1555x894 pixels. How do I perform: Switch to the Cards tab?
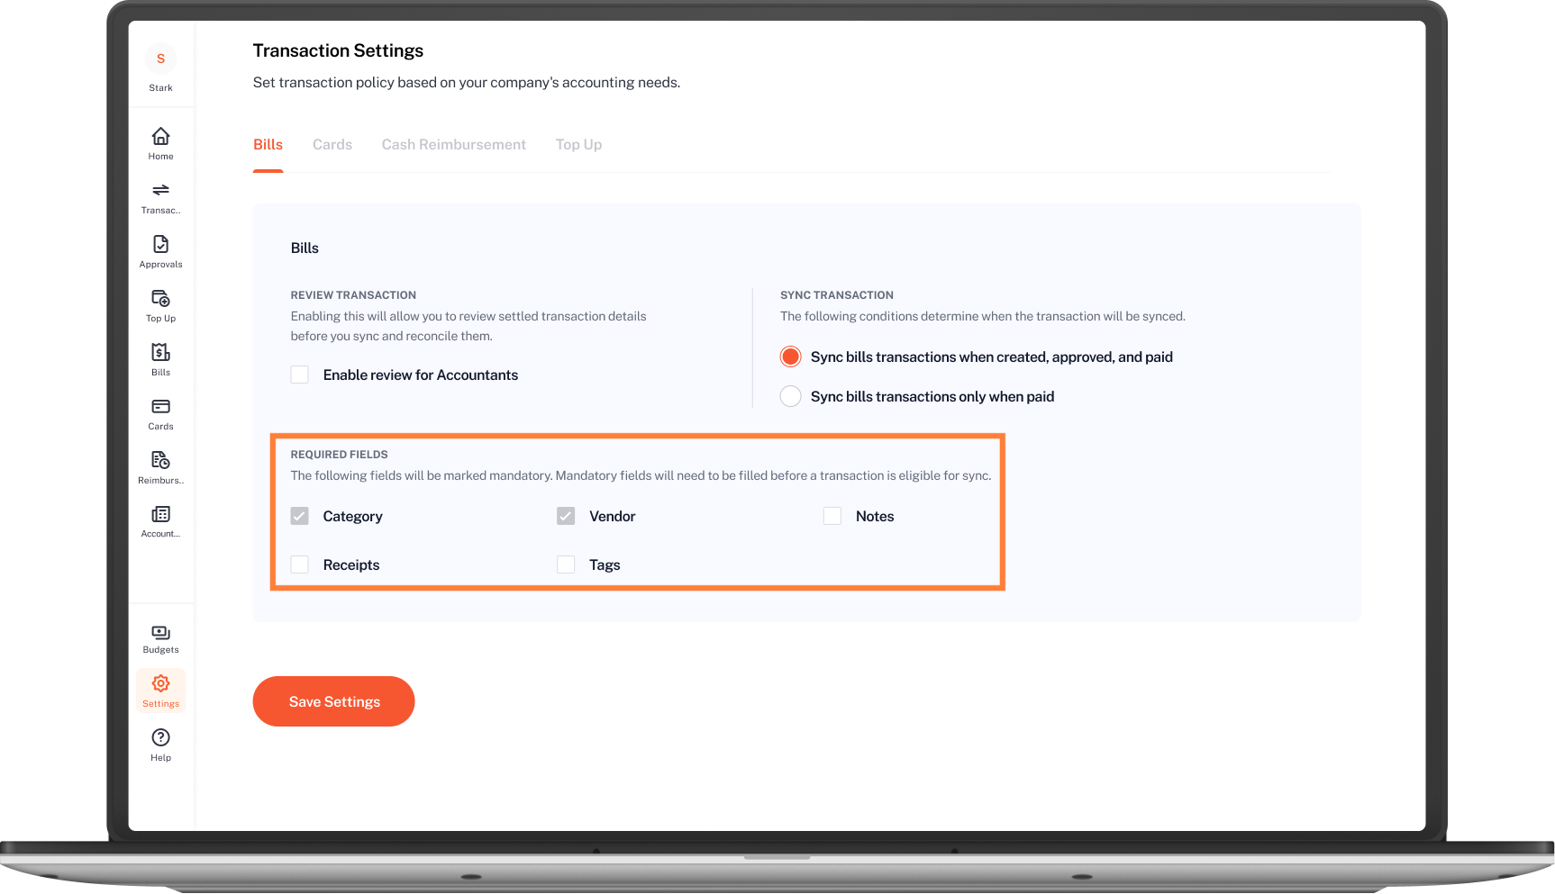332,145
